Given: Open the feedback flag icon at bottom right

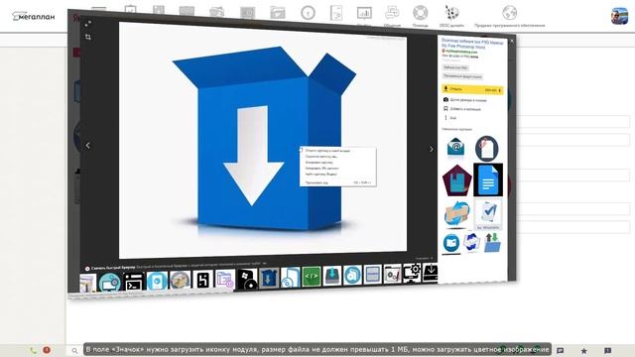Looking at the screenshot, I should point(608,350).
